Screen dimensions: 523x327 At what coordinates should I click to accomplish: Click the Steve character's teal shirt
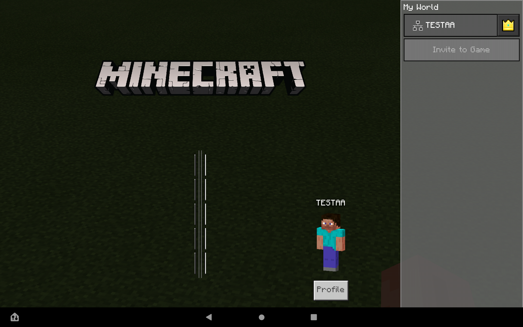pos(330,238)
